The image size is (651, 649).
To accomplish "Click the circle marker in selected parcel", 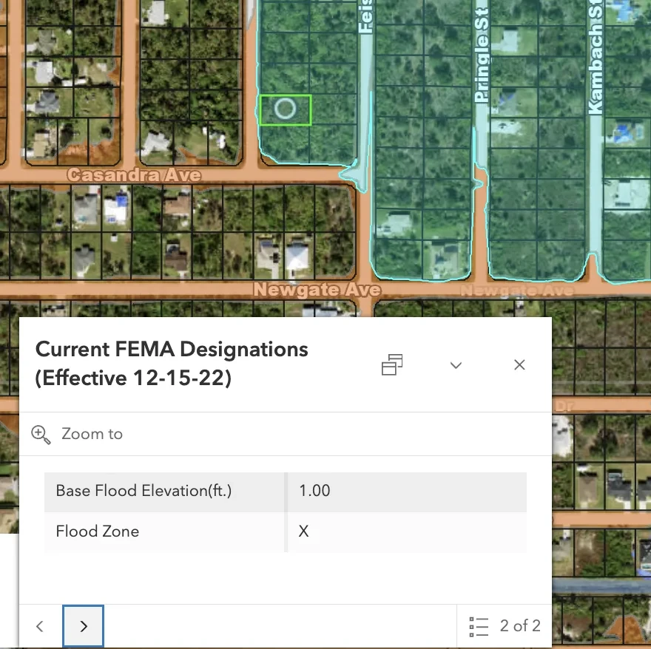I will 285,109.
